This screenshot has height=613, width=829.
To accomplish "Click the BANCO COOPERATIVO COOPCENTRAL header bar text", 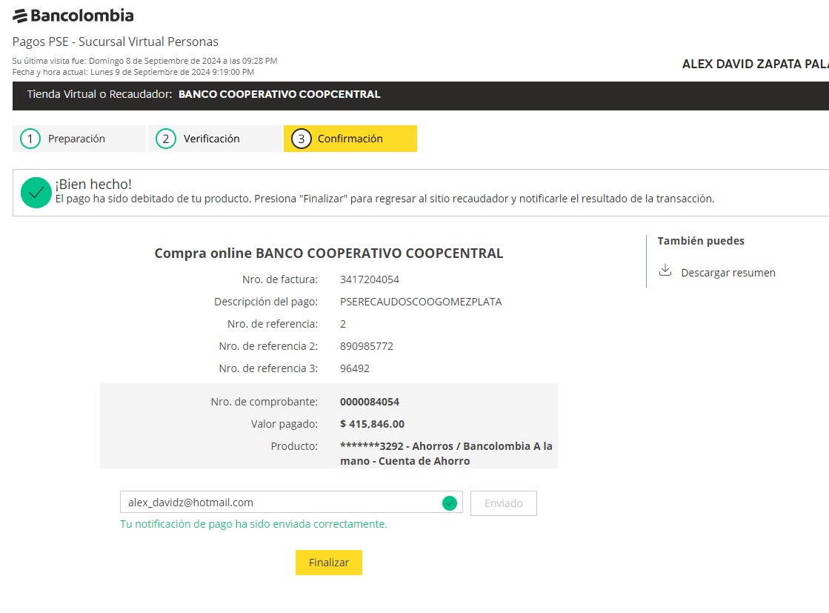I will tap(279, 95).
